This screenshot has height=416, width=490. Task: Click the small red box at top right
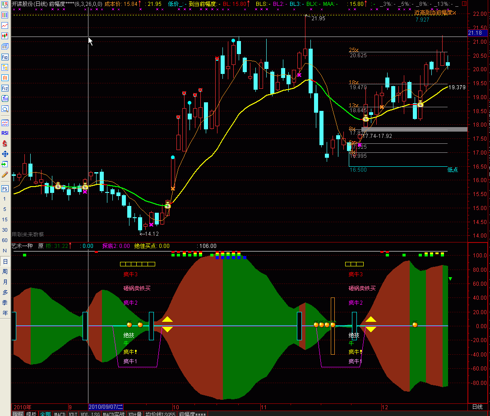pyautogui.click(x=464, y=4)
